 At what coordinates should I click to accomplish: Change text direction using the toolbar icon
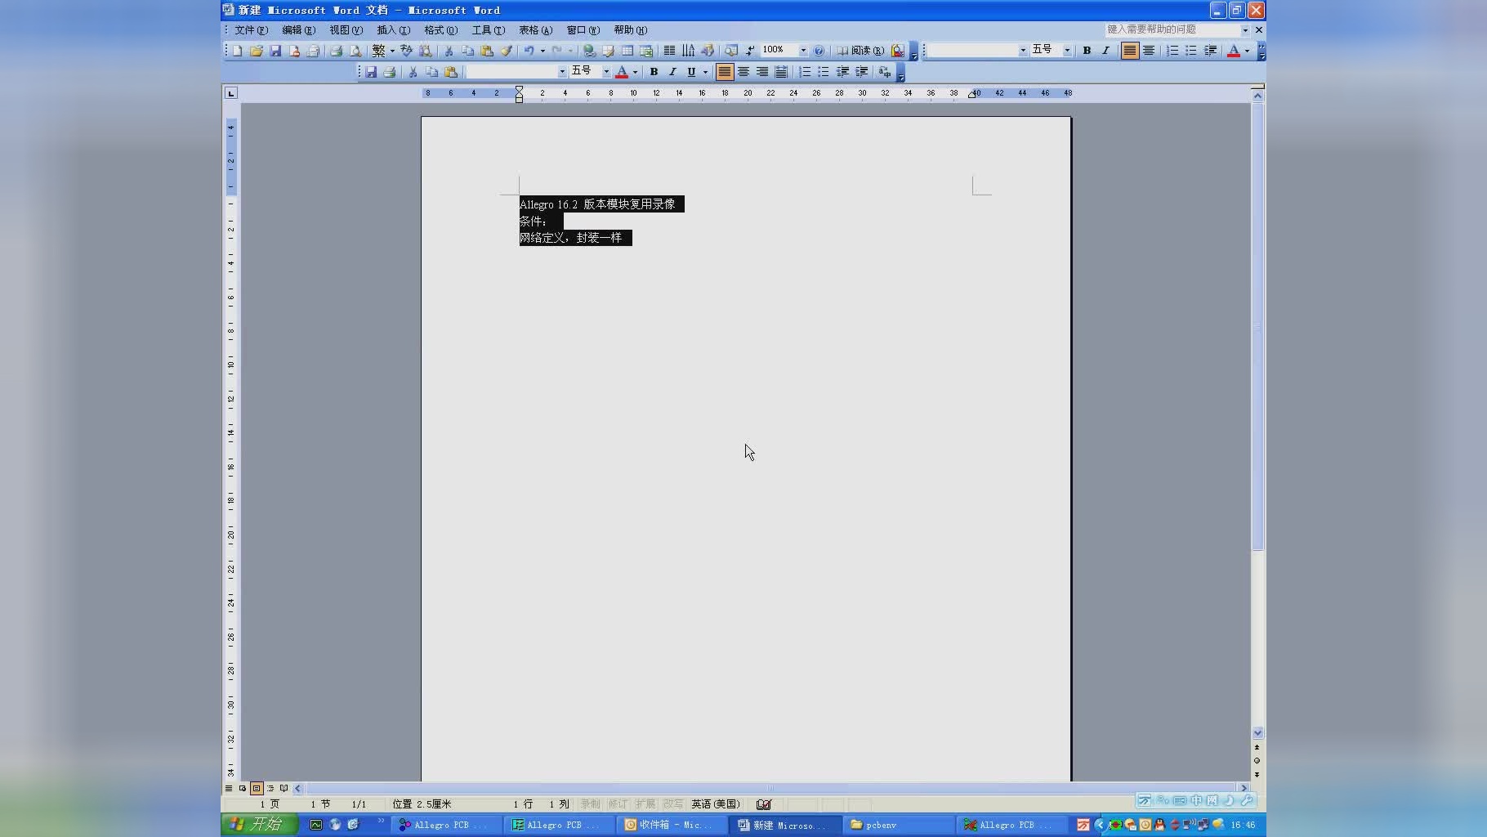click(688, 51)
